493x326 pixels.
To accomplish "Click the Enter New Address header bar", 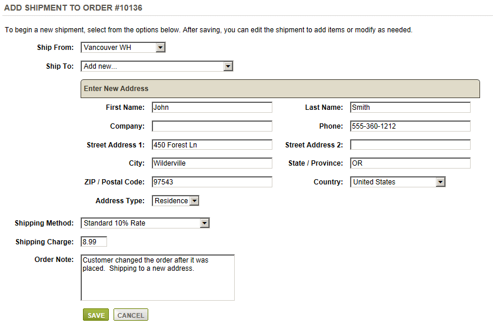I will 280,89.
